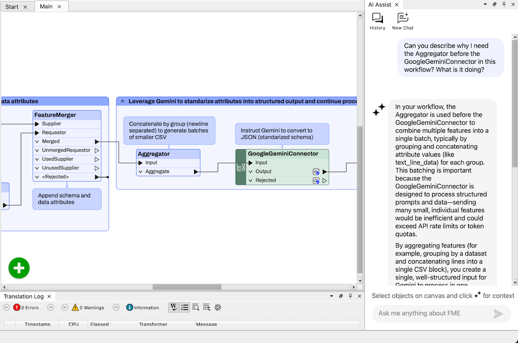
Task: Select the FeatureMerger transformer title
Action: pos(55,115)
